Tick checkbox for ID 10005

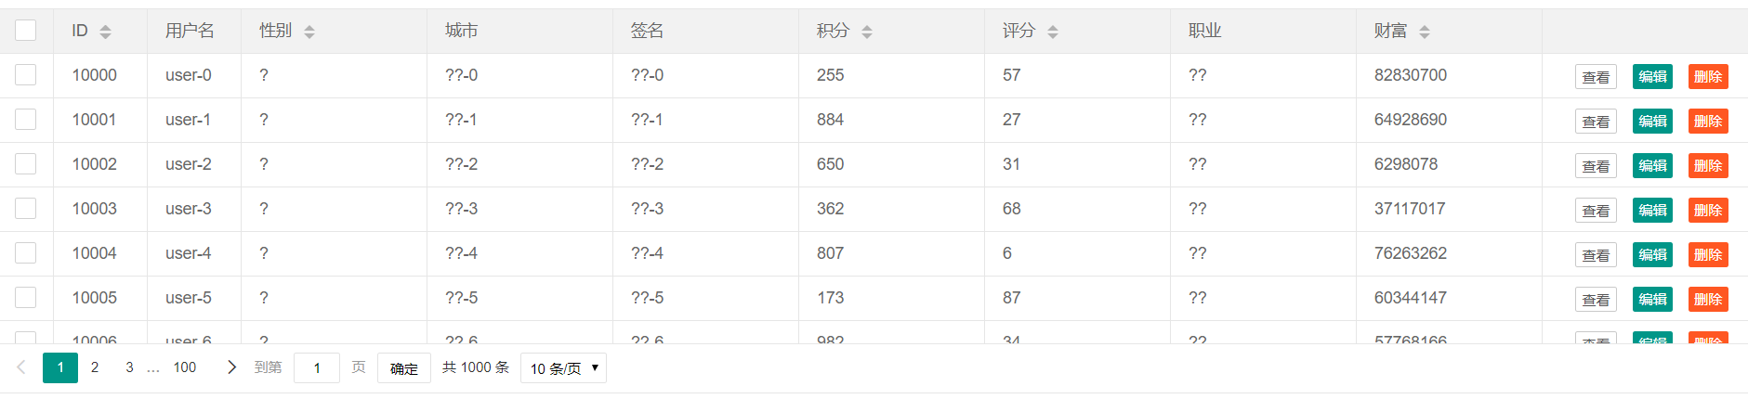[26, 298]
